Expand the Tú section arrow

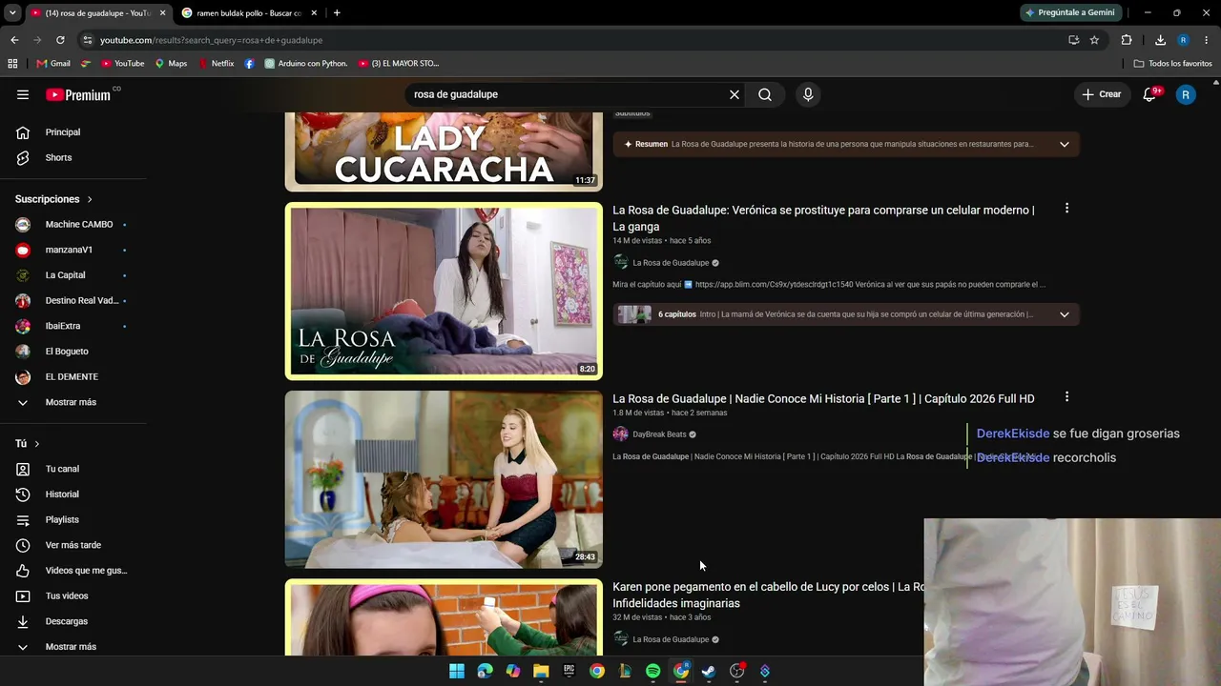(37, 444)
